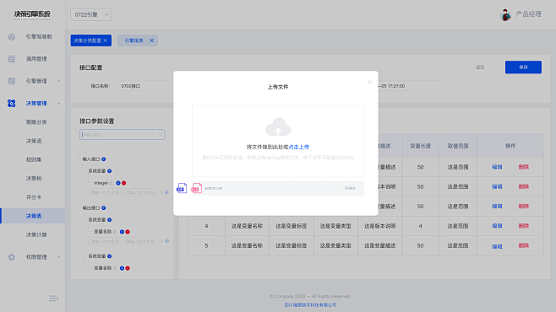
Task: Click the 操作 column header
Action: coord(510,146)
